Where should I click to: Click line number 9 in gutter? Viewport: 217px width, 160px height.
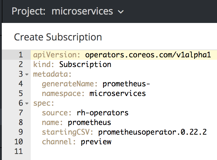click(21, 132)
